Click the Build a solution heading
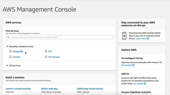The height and width of the screenshot is (95, 170). coord(15,77)
